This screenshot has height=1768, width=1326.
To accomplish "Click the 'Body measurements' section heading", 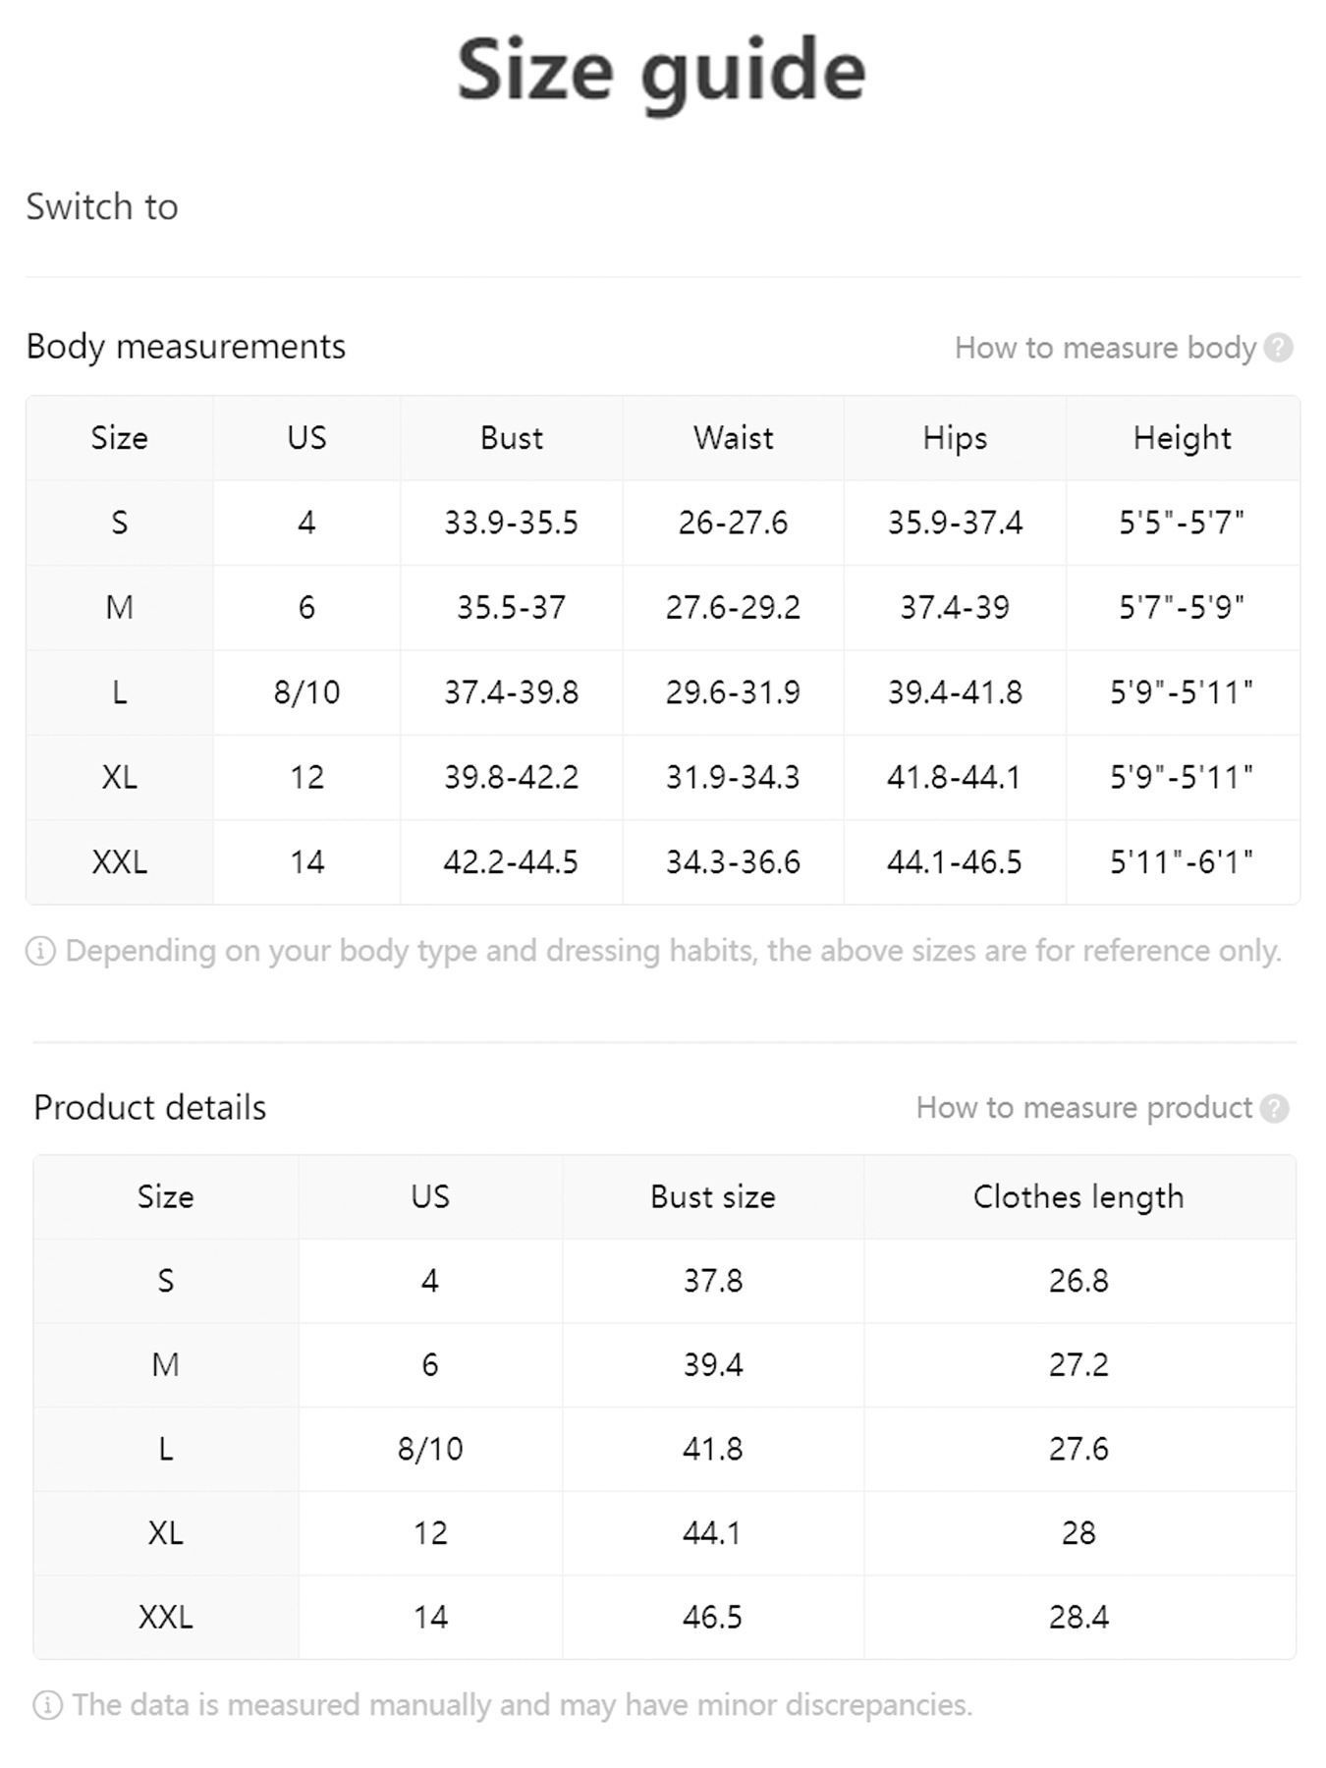I will coord(186,347).
